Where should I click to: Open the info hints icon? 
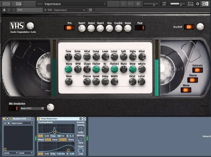coord(138,4)
